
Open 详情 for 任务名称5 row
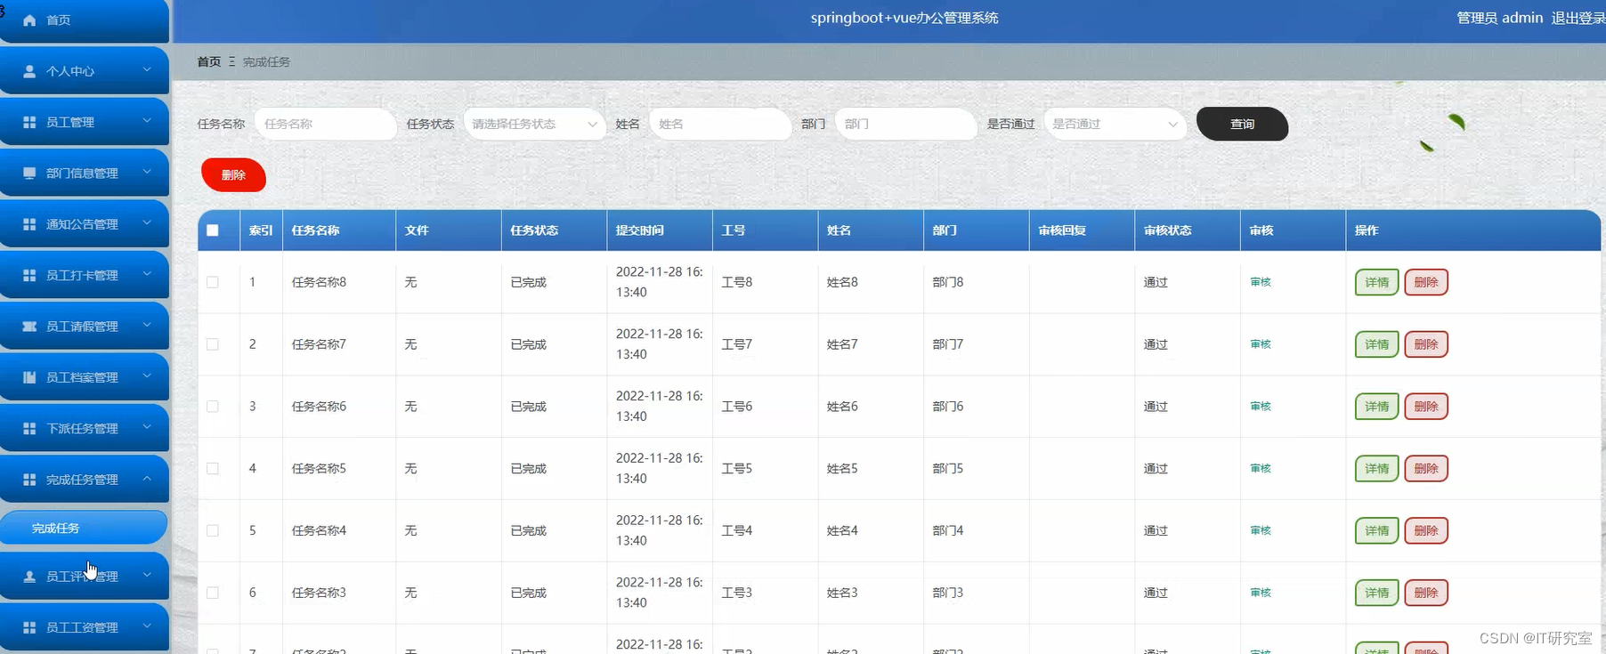point(1376,468)
